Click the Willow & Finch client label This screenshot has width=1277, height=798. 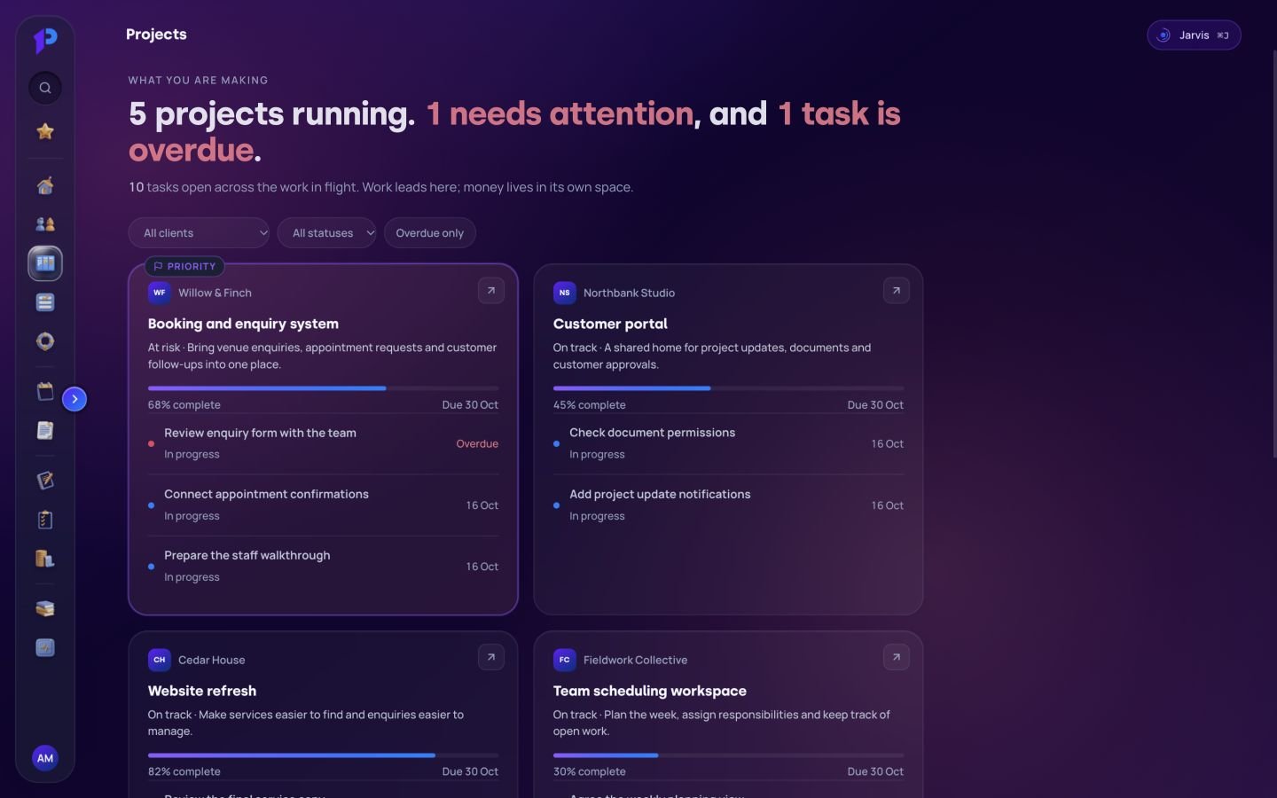click(x=215, y=293)
